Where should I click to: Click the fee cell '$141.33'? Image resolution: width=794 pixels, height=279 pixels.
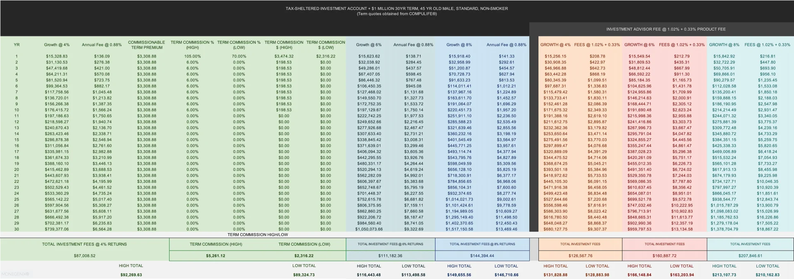tap(507, 56)
